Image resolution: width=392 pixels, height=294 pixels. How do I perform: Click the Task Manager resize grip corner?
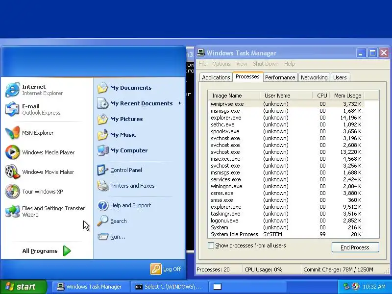[388, 271]
